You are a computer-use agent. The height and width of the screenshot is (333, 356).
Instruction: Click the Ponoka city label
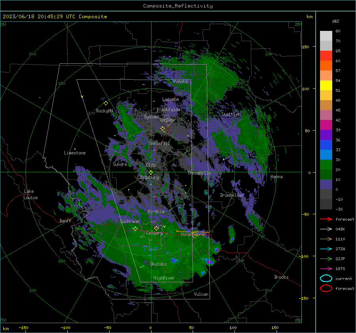(x=180, y=82)
